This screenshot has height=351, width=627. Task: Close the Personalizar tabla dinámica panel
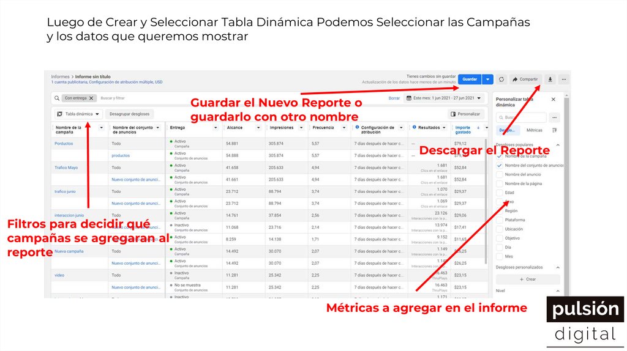click(x=554, y=99)
